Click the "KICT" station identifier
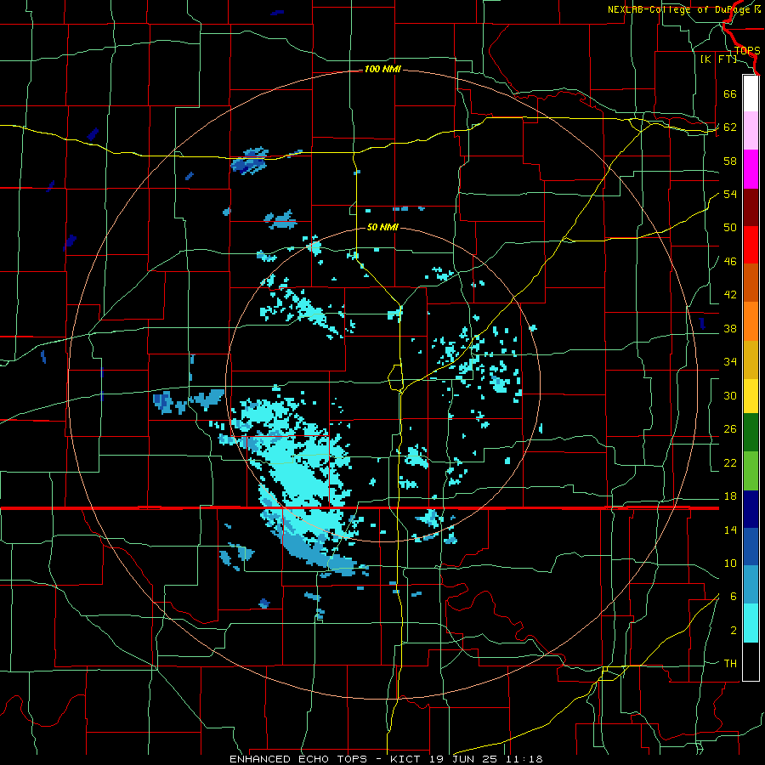 point(407,759)
